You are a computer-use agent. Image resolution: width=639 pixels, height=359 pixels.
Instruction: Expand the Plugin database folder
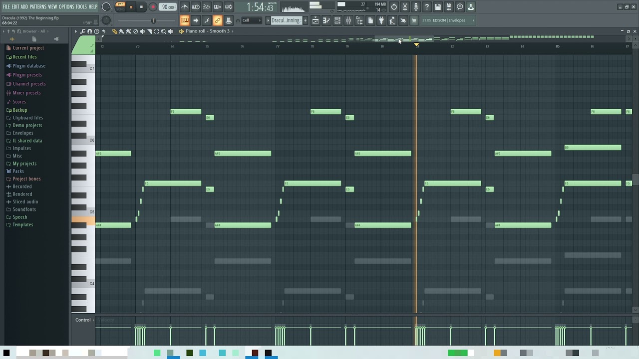coord(29,66)
